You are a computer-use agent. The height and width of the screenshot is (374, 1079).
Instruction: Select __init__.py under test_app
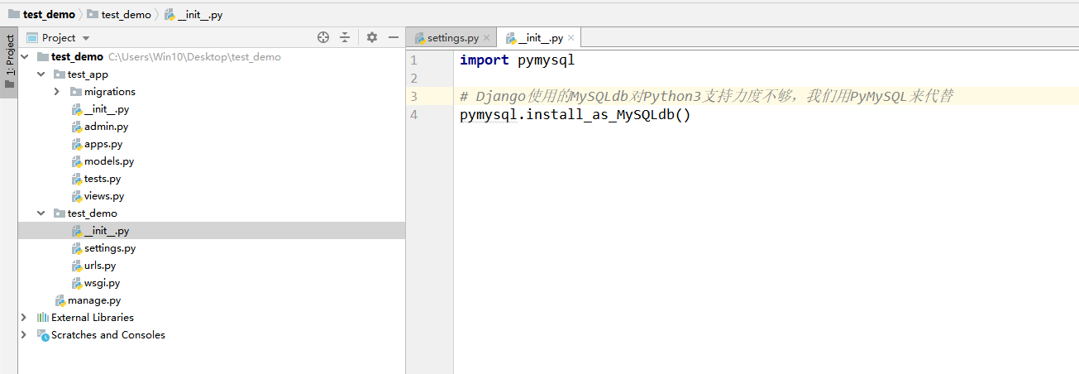[x=107, y=109]
